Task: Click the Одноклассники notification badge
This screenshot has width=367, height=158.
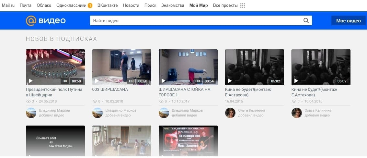Action: tap(90, 6)
